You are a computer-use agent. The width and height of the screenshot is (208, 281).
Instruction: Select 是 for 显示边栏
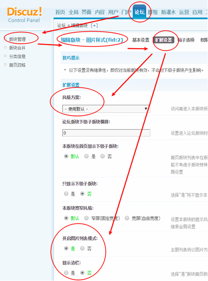(x=66, y=273)
